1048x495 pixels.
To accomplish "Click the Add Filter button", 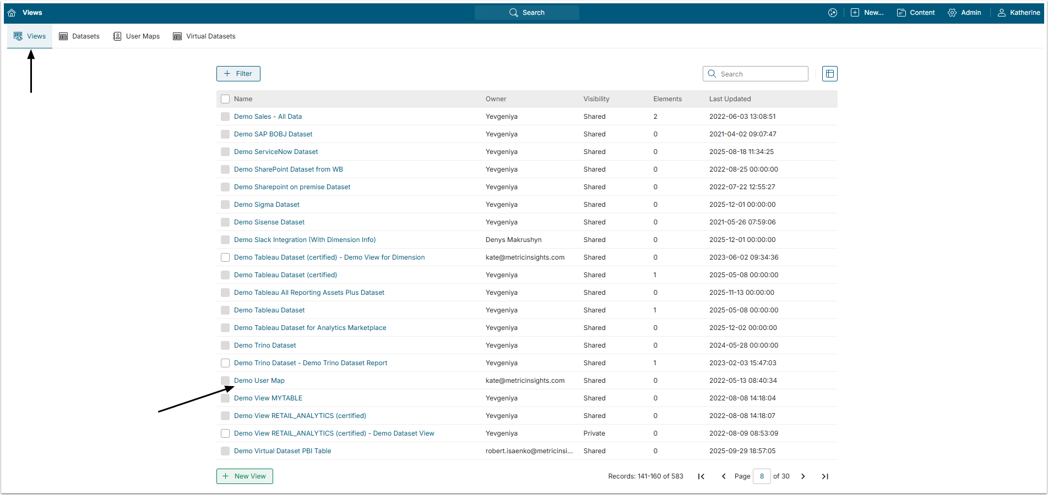I will coord(238,74).
